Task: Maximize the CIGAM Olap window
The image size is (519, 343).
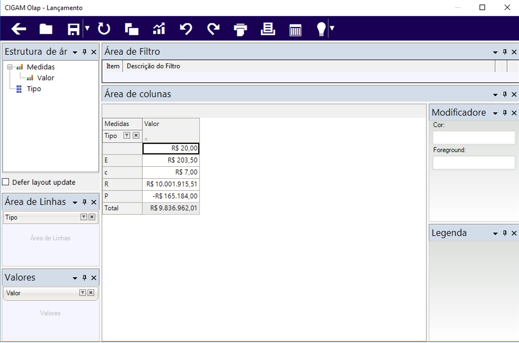Action: click(x=482, y=7)
